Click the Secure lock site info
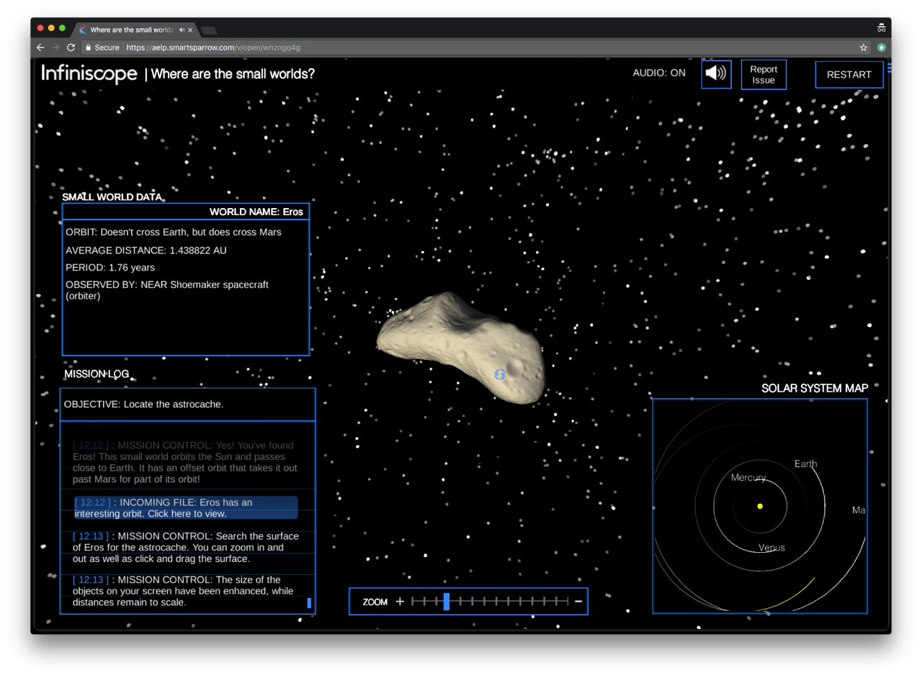This screenshot has height=678, width=922. (x=102, y=48)
